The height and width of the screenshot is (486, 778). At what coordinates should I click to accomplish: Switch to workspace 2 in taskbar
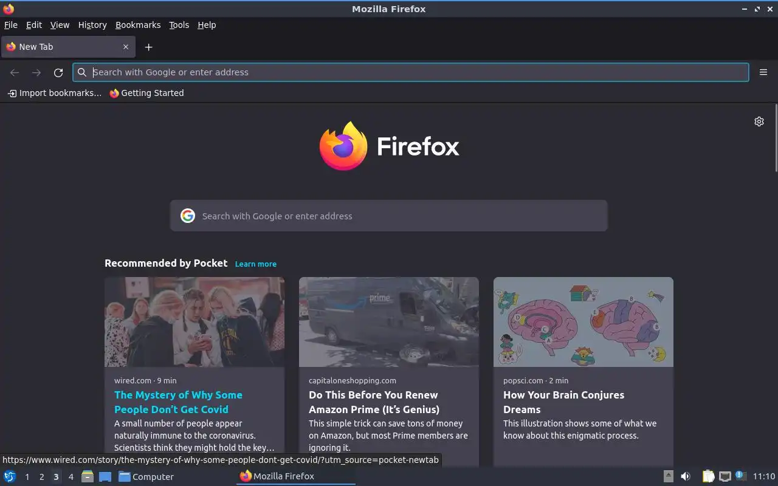[x=41, y=477]
